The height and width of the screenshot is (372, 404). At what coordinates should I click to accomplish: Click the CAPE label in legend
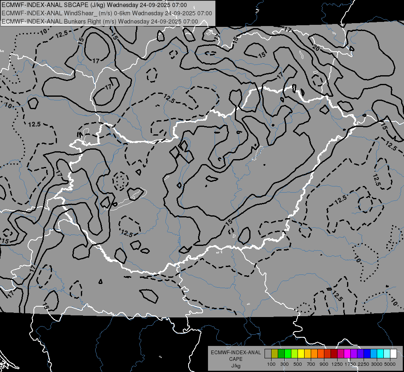click(236, 359)
